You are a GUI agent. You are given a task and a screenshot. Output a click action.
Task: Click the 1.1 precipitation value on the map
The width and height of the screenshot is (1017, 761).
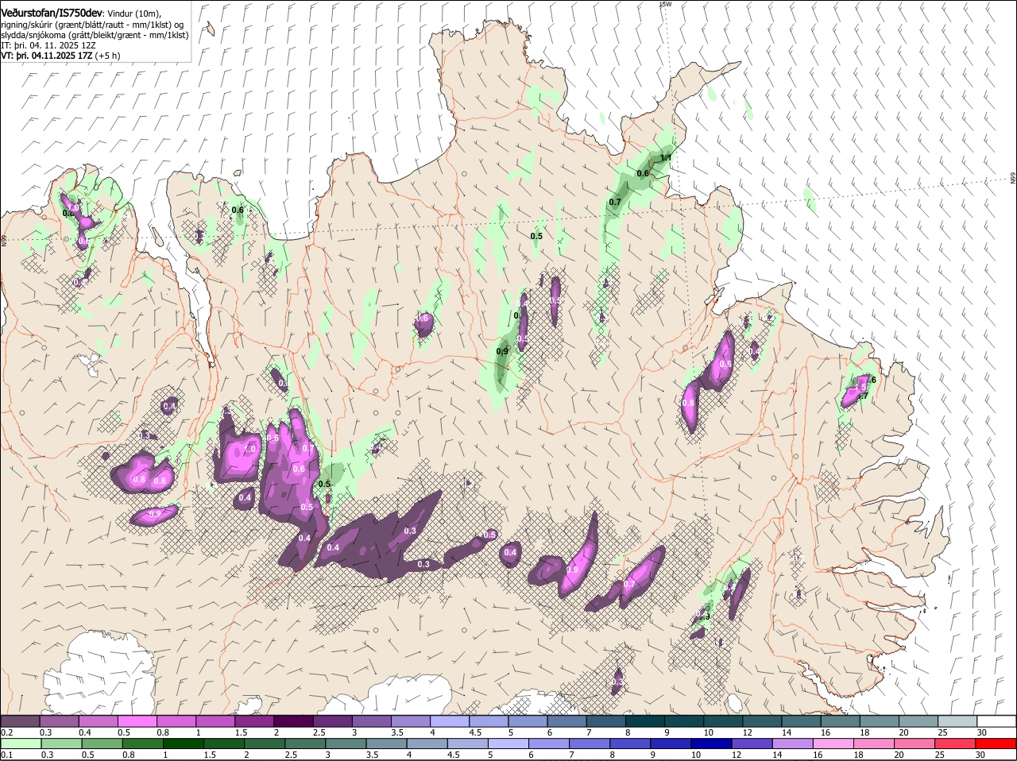[666, 157]
